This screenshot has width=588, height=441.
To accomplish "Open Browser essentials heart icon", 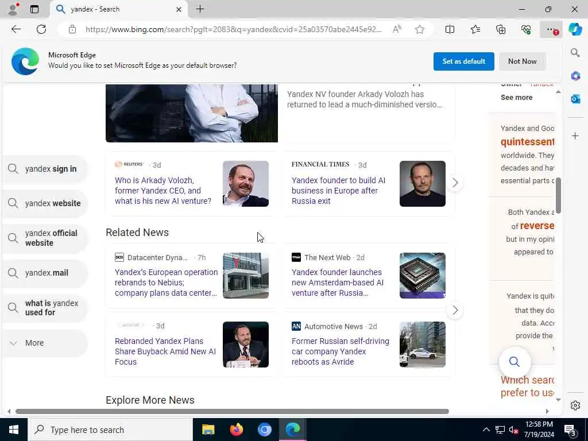I will tap(526, 29).
